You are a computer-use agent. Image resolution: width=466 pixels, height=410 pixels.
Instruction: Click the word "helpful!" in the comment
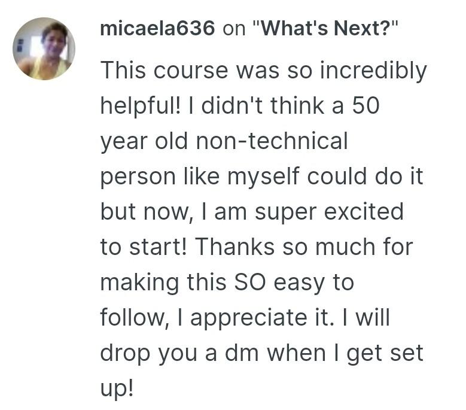(140, 106)
